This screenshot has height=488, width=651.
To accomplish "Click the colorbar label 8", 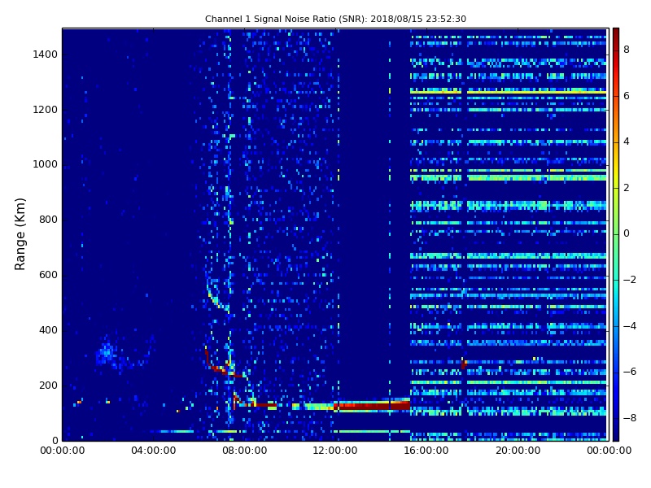I will tap(627, 50).
